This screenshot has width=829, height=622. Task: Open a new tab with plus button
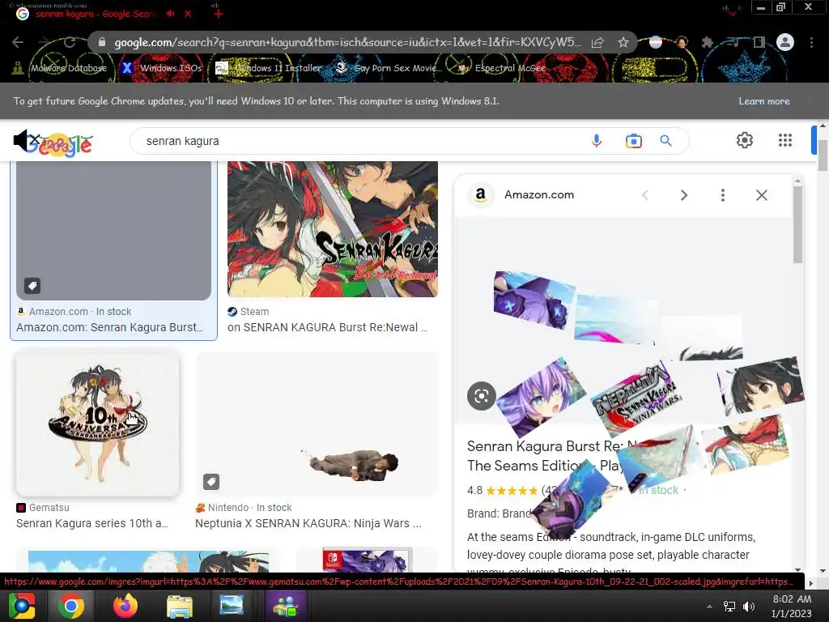pos(219,14)
